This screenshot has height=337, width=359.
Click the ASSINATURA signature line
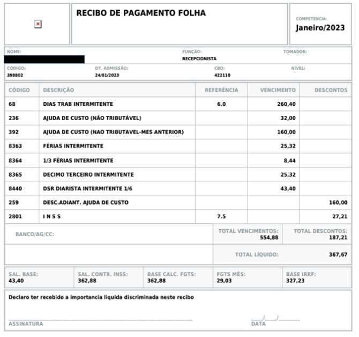tap(101, 319)
